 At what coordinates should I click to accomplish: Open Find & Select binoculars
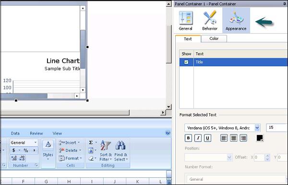(120, 151)
